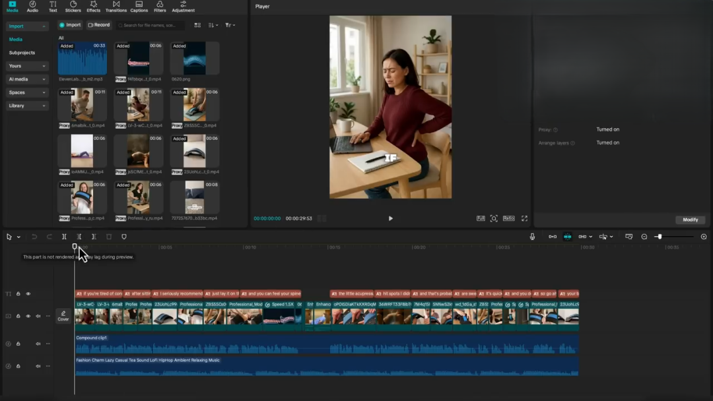Viewport: 713px width, 401px height.
Task: Expand the Spaces section
Action: click(44, 92)
